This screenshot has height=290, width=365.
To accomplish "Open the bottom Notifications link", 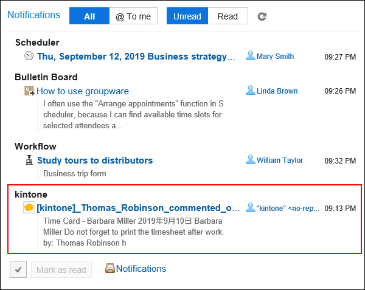I will click(x=141, y=269).
